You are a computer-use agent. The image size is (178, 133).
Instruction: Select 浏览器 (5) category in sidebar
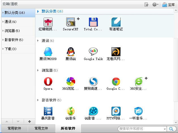pyautogui.click(x=18, y=31)
